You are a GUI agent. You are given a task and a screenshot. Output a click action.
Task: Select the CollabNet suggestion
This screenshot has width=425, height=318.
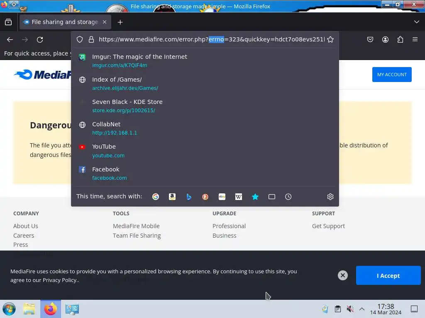(205, 128)
